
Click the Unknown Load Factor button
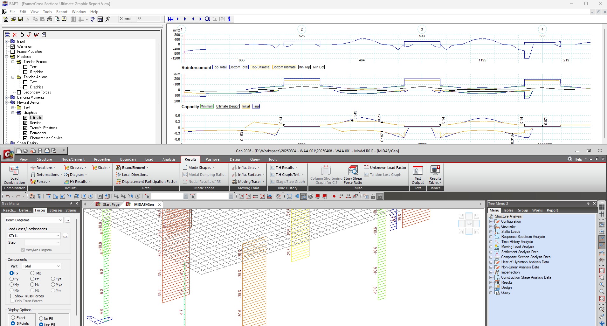pos(385,168)
